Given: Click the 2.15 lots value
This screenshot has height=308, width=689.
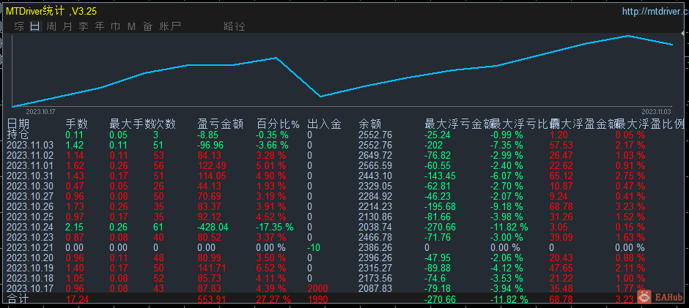Looking at the screenshot, I should click(x=74, y=227).
